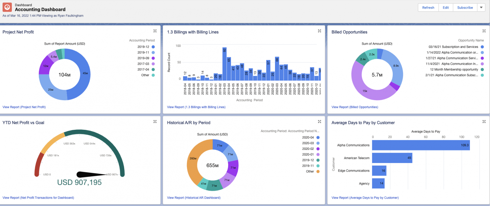The width and height of the screenshot is (490, 206).
Task: Open View Report (Average Days to Pay by Customer)
Action: click(x=365, y=197)
